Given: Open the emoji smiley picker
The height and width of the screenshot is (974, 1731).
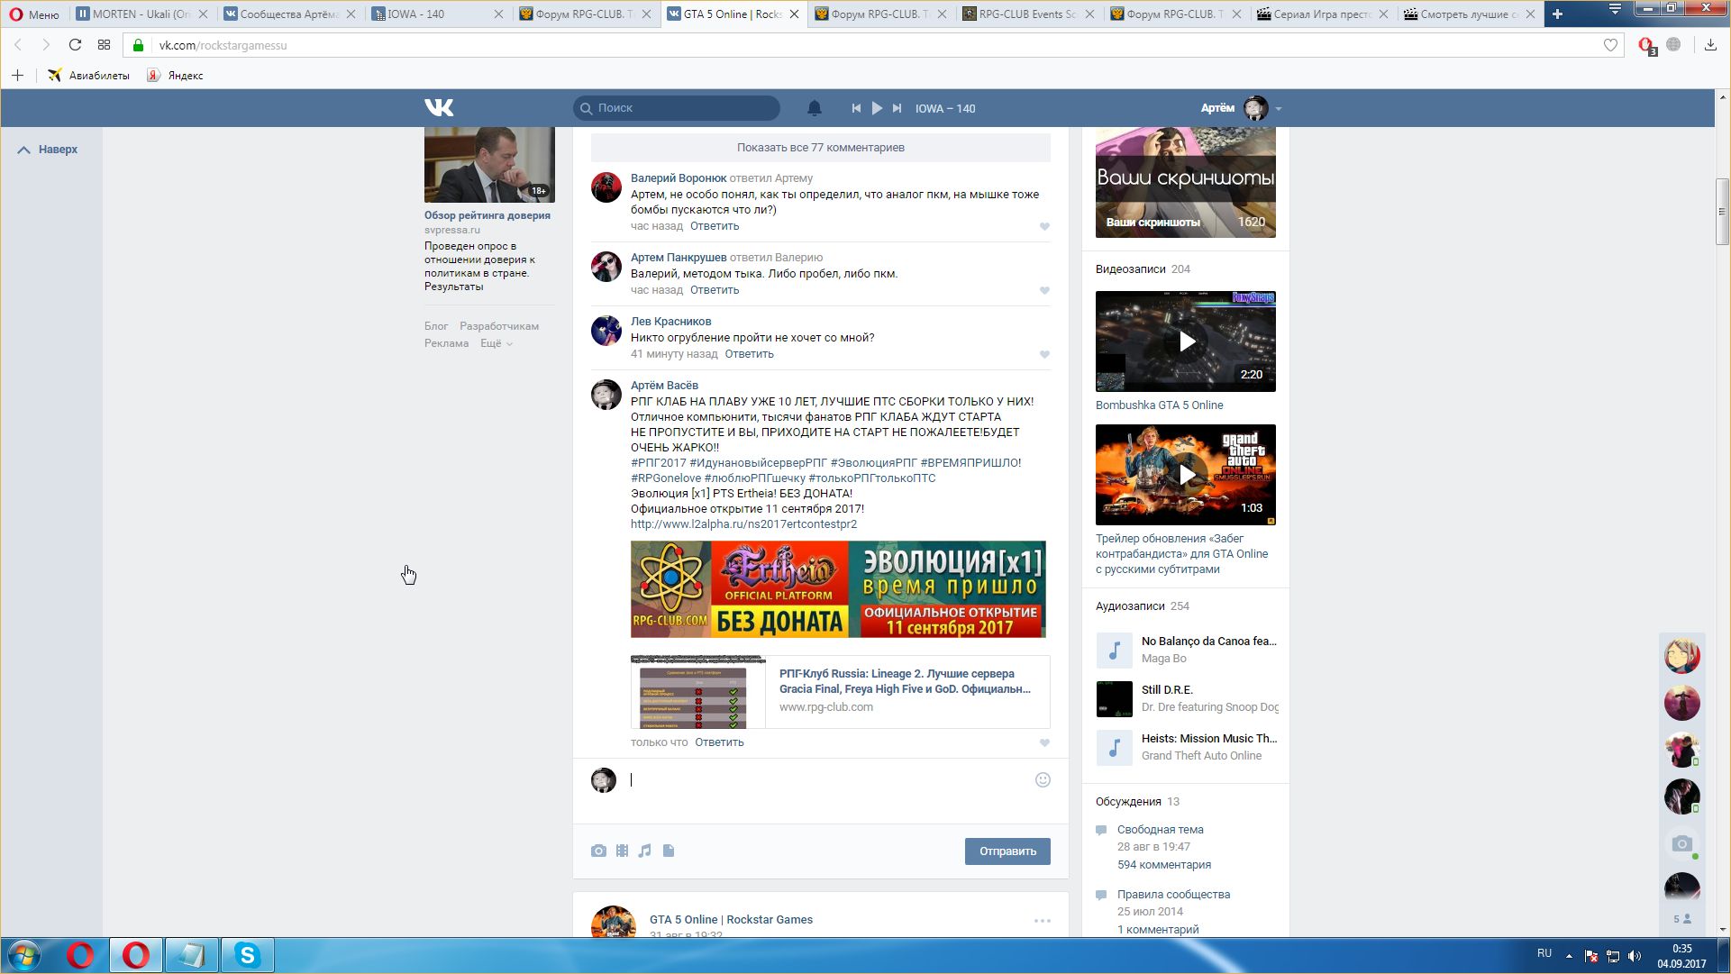Looking at the screenshot, I should [x=1043, y=780].
